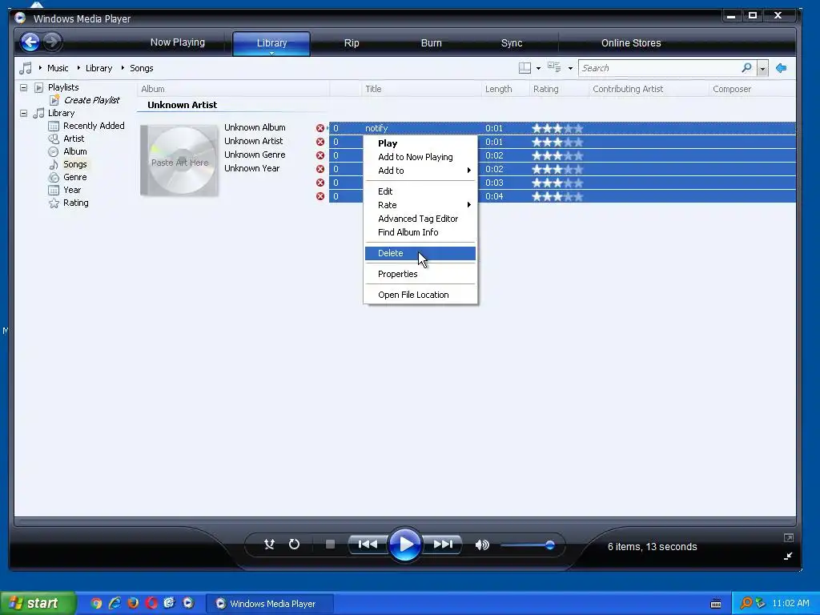Select Artist in the Library tree

tap(74, 139)
